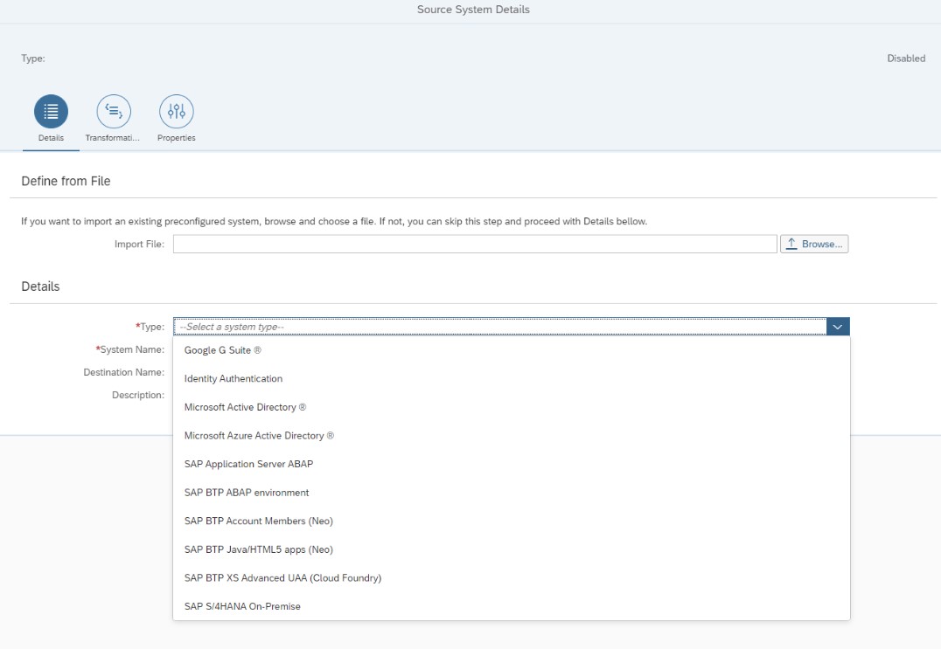Click the Select a system type field
This screenshot has width=941, height=649.
(500, 327)
